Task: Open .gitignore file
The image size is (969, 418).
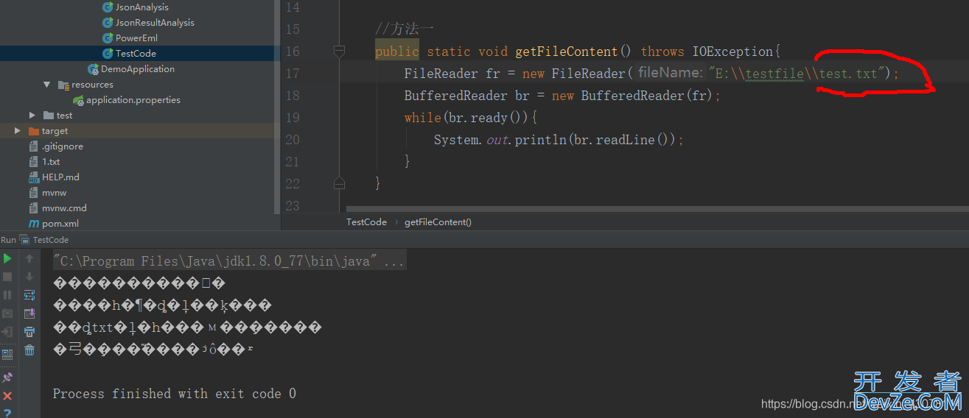Action: coord(63,146)
